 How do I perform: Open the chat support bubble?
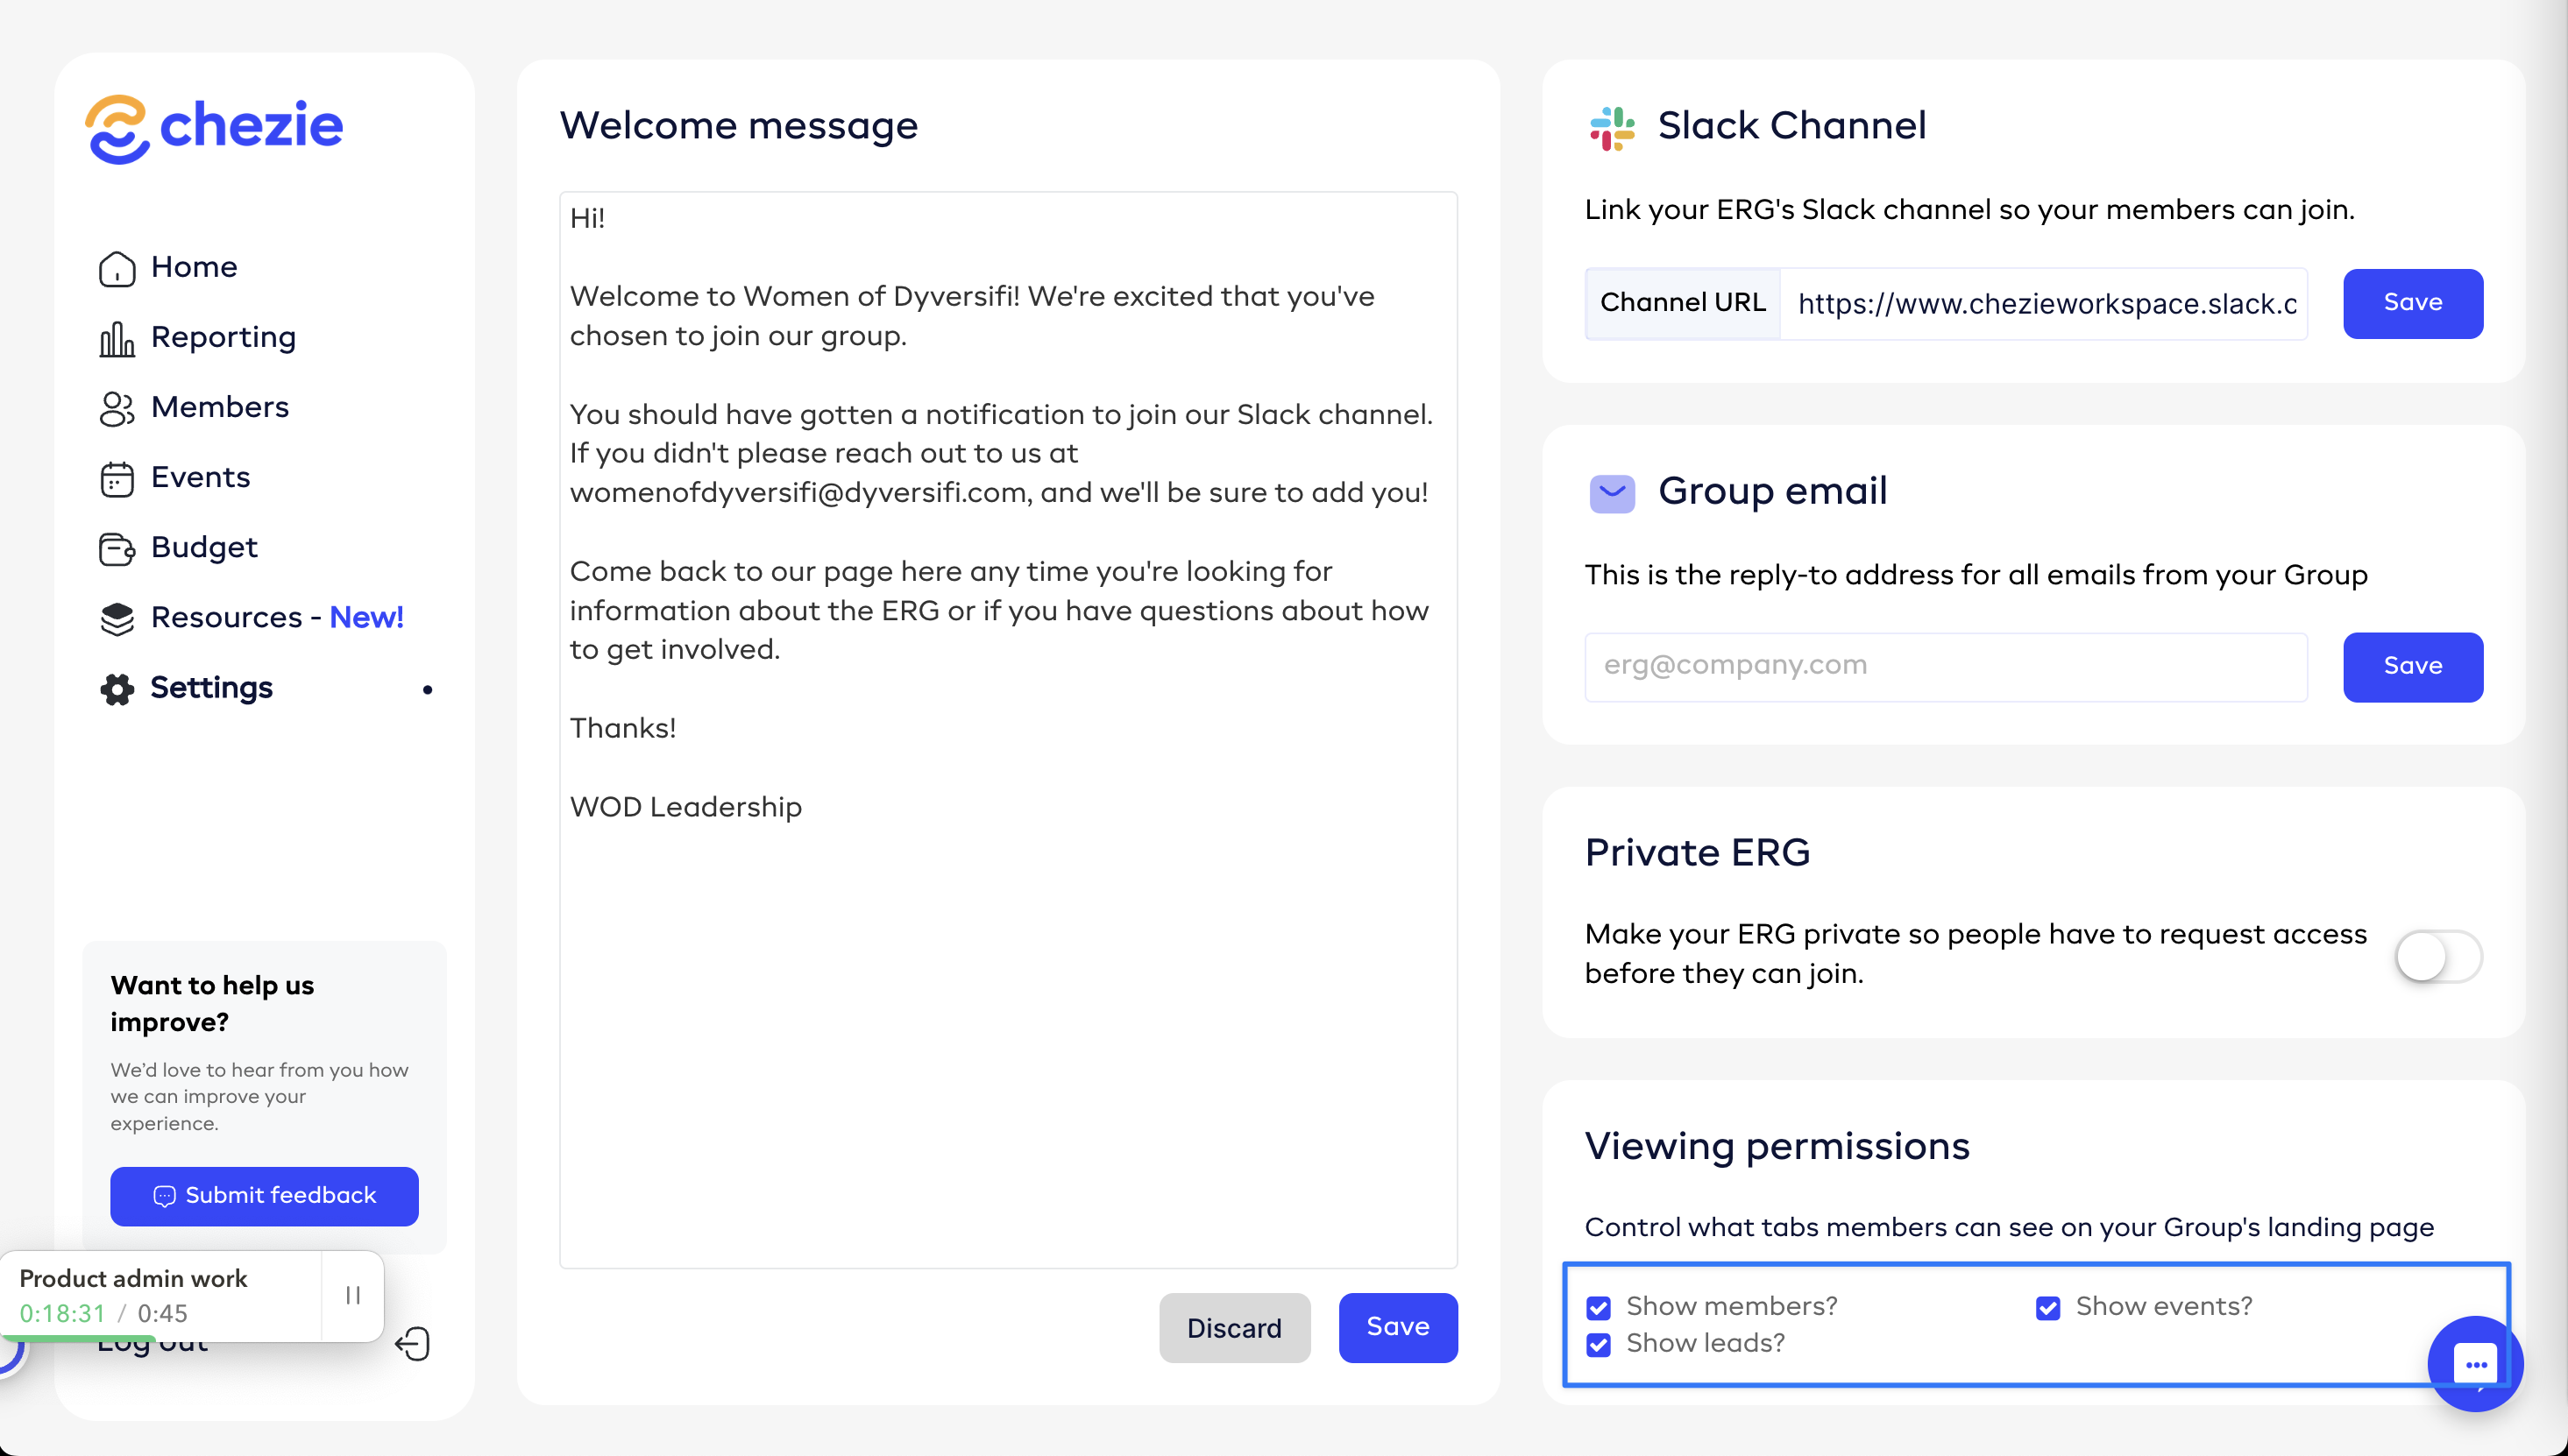click(2475, 1363)
